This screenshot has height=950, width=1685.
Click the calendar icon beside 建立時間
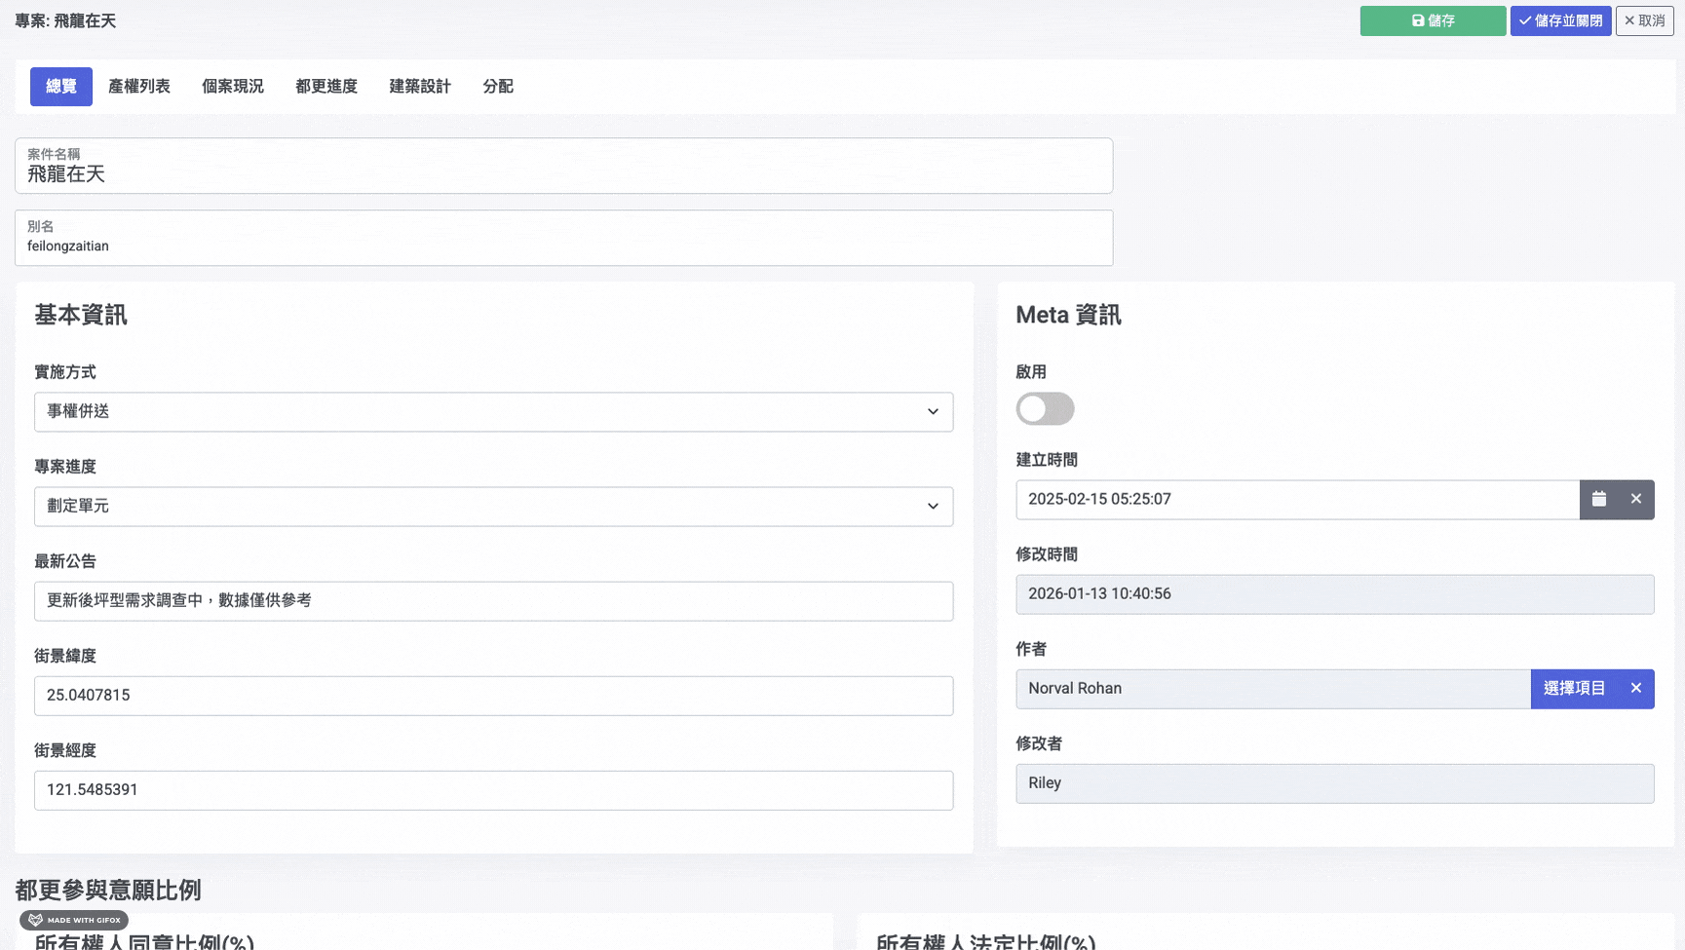tap(1599, 499)
